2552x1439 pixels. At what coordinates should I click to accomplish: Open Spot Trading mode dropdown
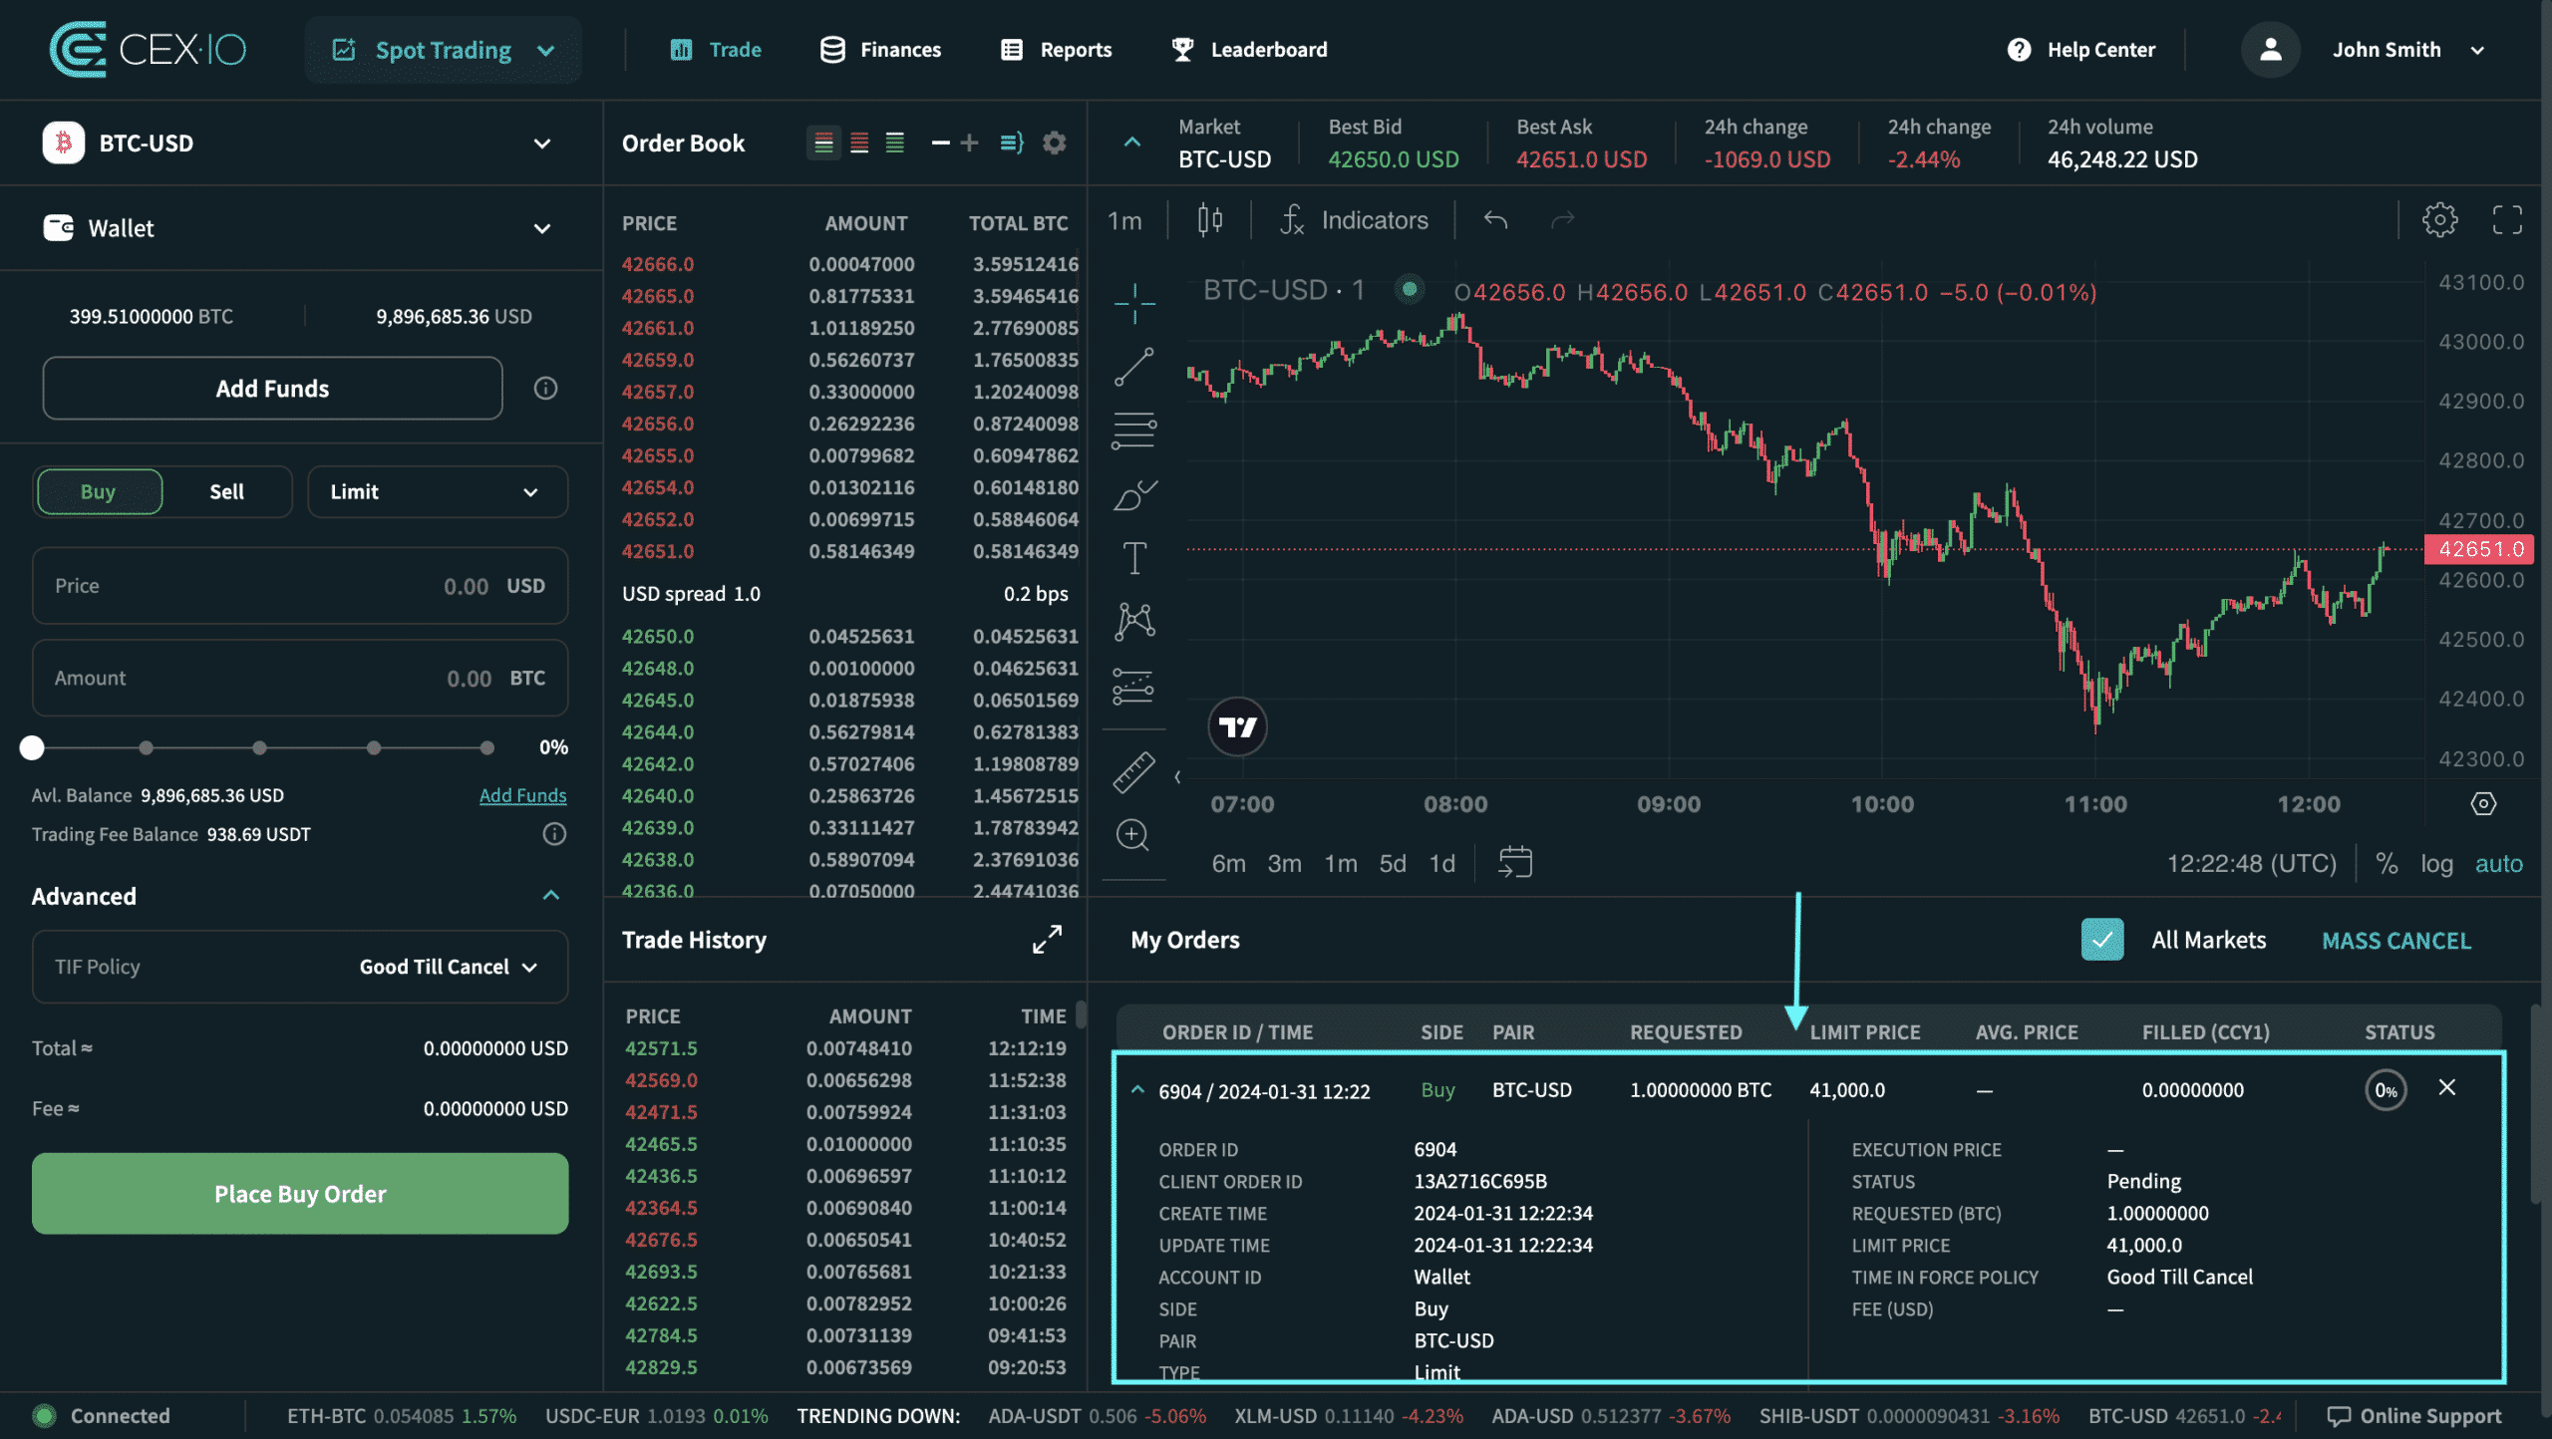click(444, 50)
